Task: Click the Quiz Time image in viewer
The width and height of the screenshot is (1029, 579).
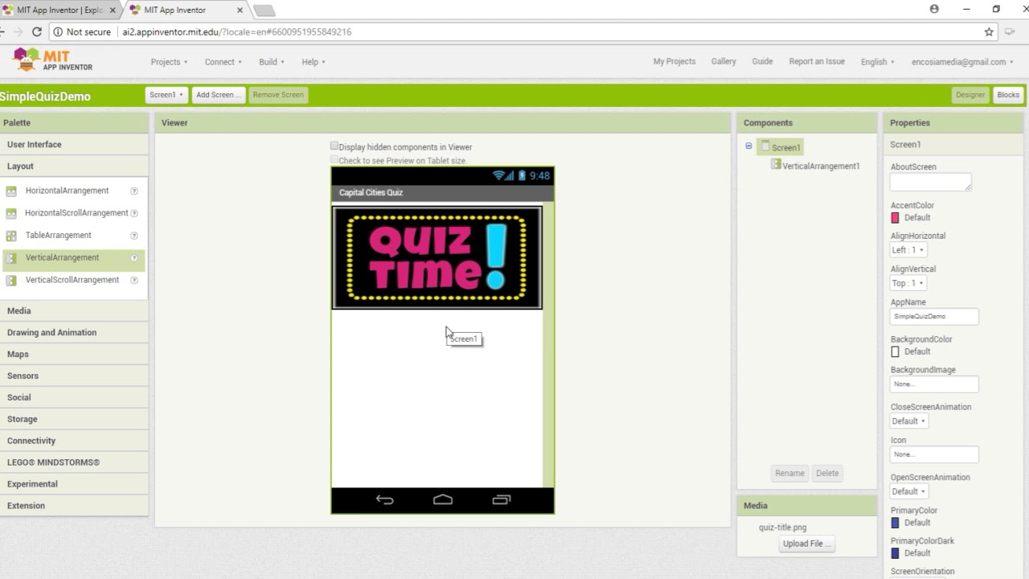Action: 437,257
